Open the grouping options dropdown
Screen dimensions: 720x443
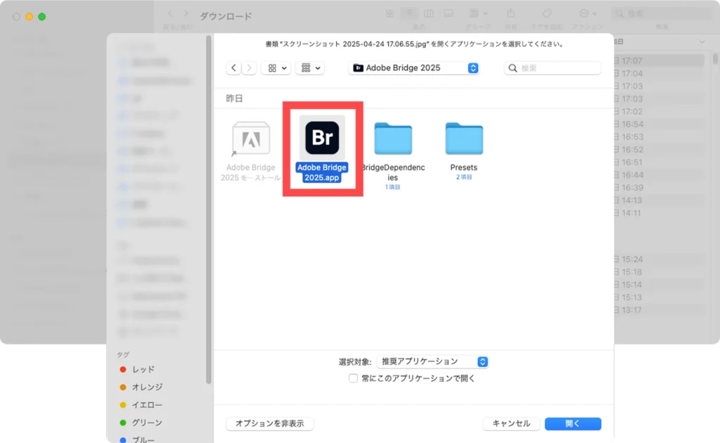(310, 68)
